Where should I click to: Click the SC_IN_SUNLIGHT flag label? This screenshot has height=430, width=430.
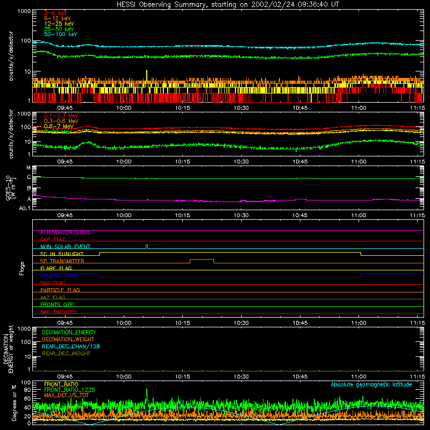pyautogui.click(x=62, y=254)
